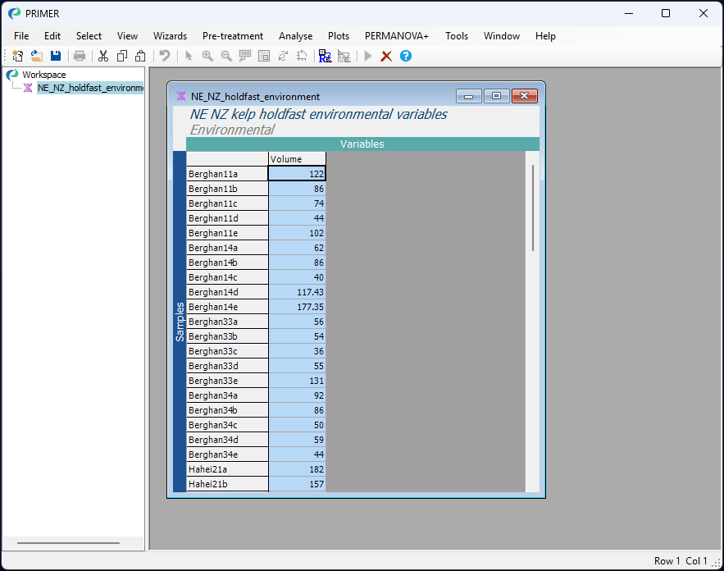The image size is (724, 571).
Task: Click the Volume column header
Action: coord(297,159)
